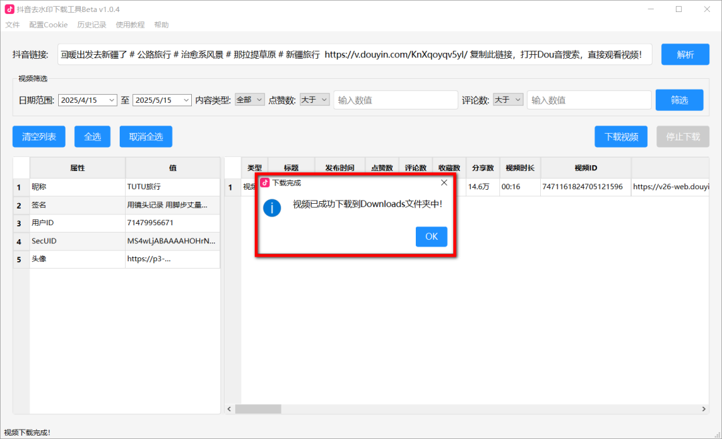Click the 属性 column header

click(x=78, y=168)
